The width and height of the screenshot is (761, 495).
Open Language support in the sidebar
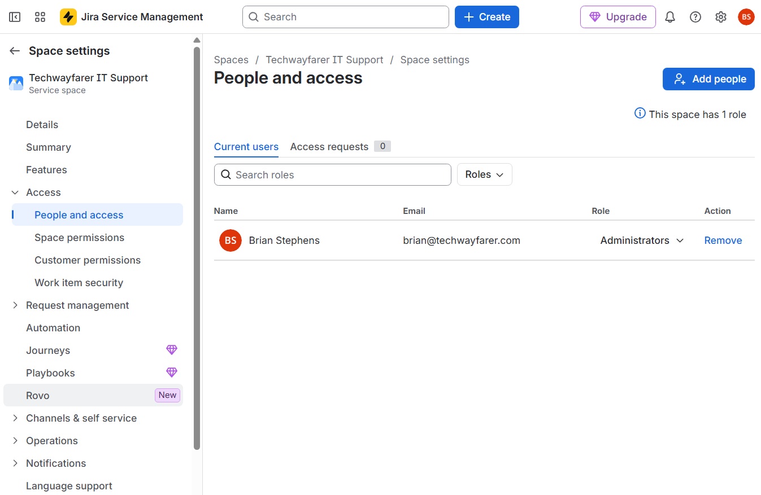click(x=69, y=486)
